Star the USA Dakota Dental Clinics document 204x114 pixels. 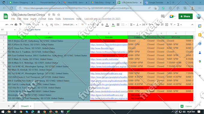tap(49, 15)
